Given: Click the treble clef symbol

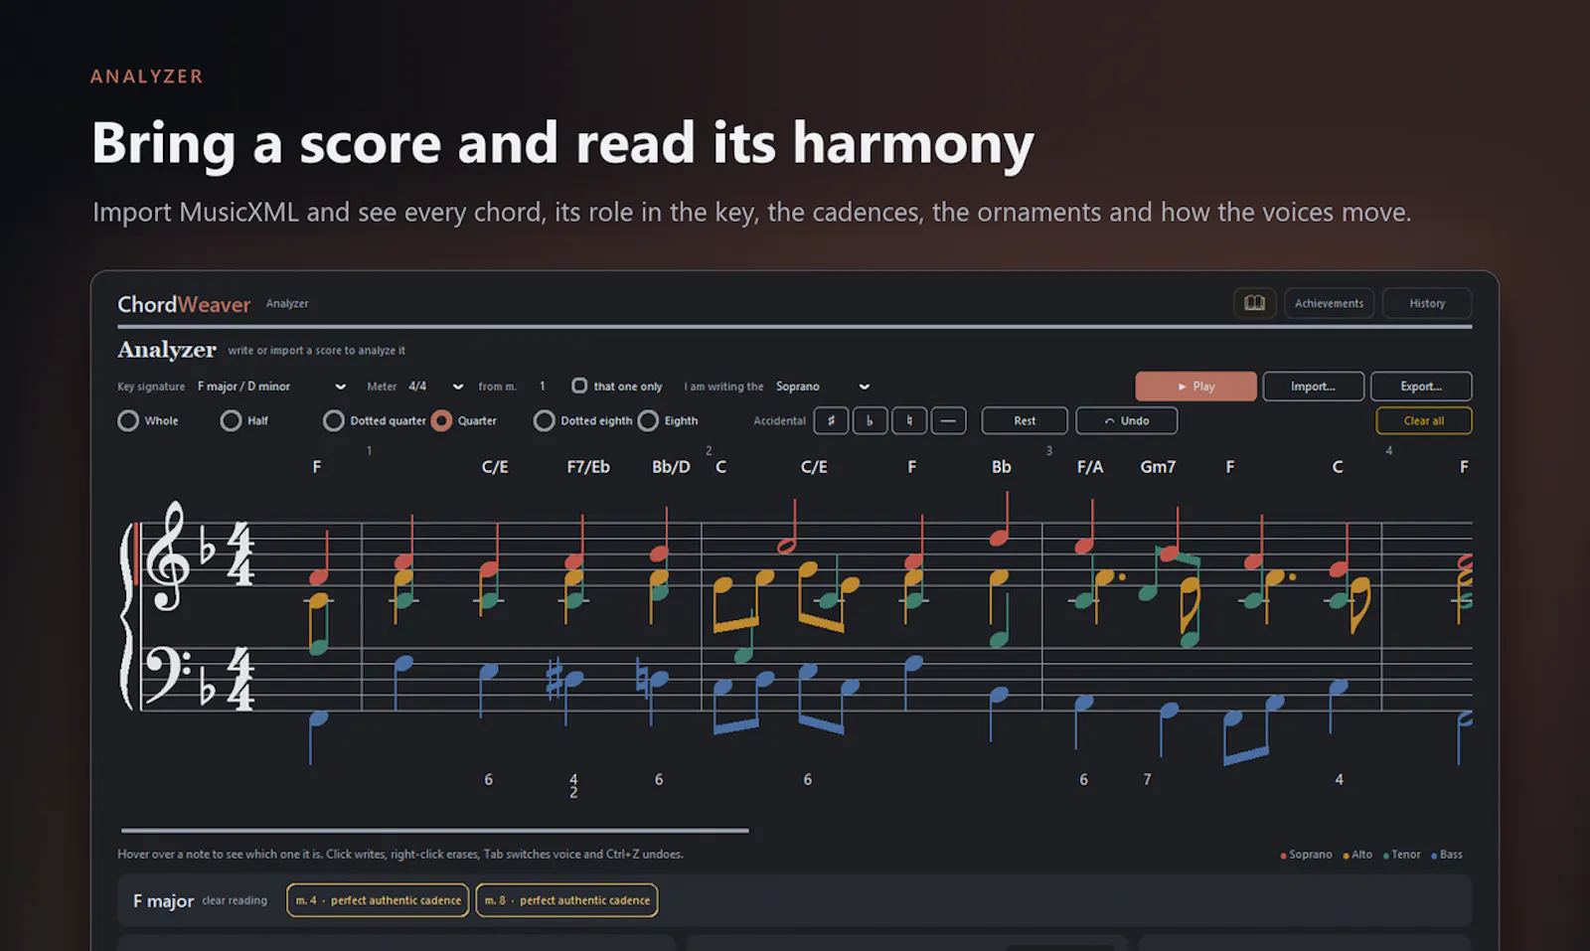Looking at the screenshot, I should click(x=167, y=555).
